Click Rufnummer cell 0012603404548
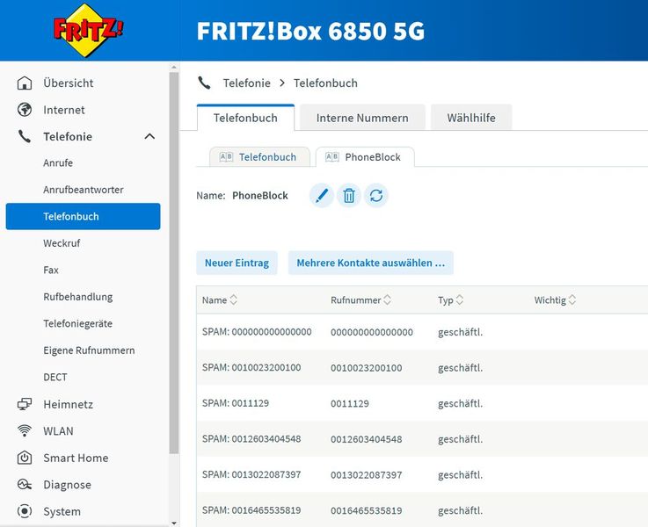This screenshot has width=648, height=527. click(x=366, y=439)
